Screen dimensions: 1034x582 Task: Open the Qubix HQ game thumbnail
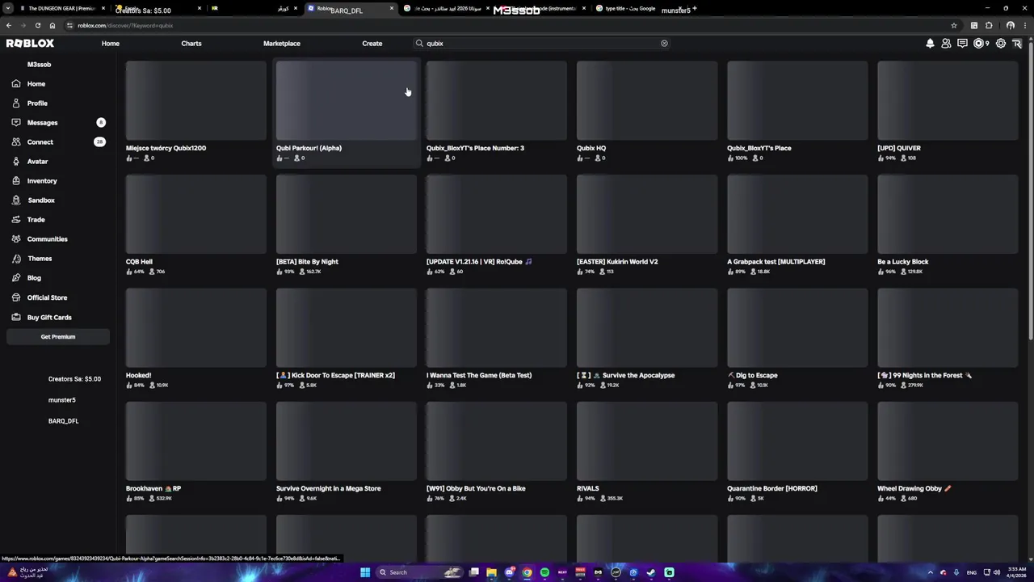(x=647, y=100)
